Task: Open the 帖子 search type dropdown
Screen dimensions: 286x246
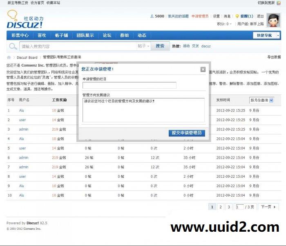Action: tap(143, 46)
